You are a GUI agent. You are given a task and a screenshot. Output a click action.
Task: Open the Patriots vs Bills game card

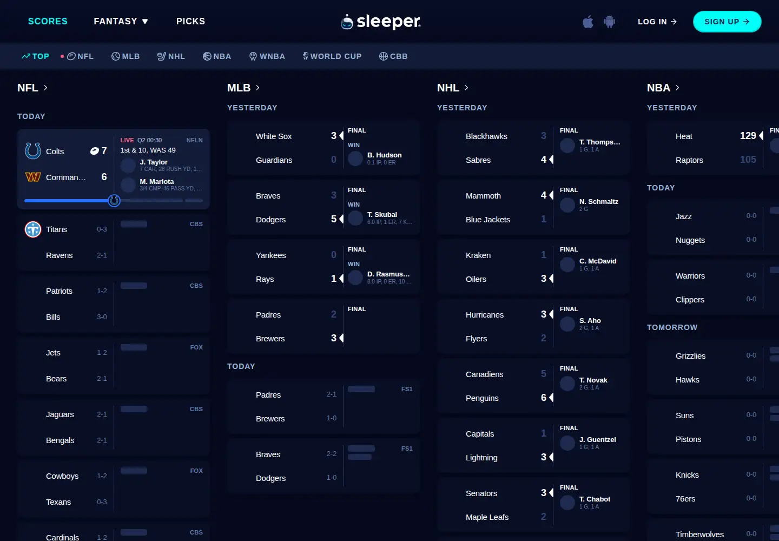point(114,304)
